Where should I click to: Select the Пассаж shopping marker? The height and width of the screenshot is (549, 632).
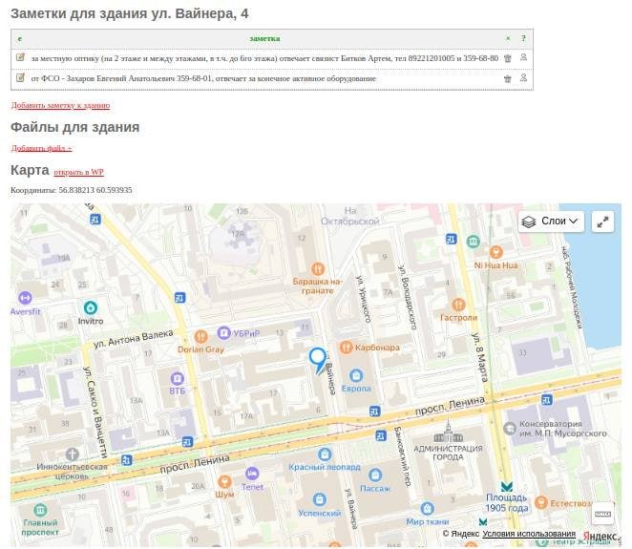[x=375, y=475]
